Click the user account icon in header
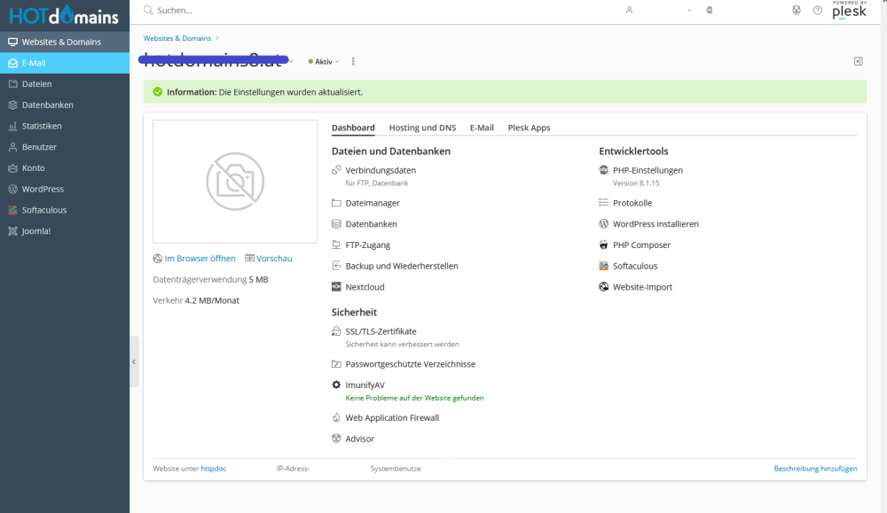Image resolution: width=887 pixels, height=513 pixels. coord(630,11)
